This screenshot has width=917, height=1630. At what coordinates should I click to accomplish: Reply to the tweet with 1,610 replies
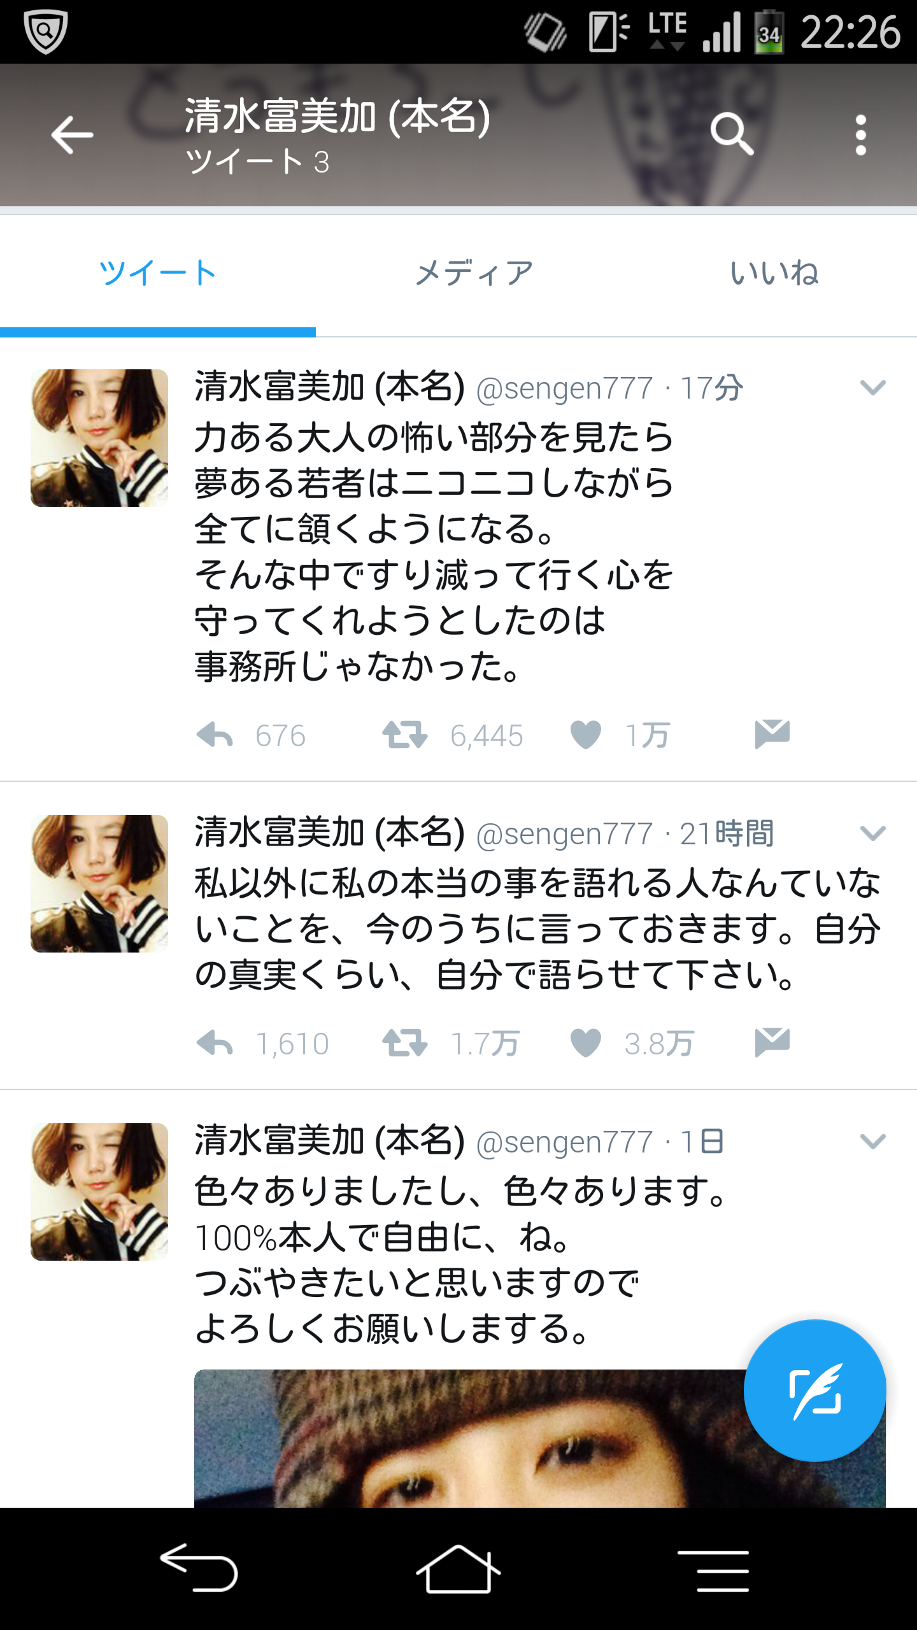tap(215, 1044)
